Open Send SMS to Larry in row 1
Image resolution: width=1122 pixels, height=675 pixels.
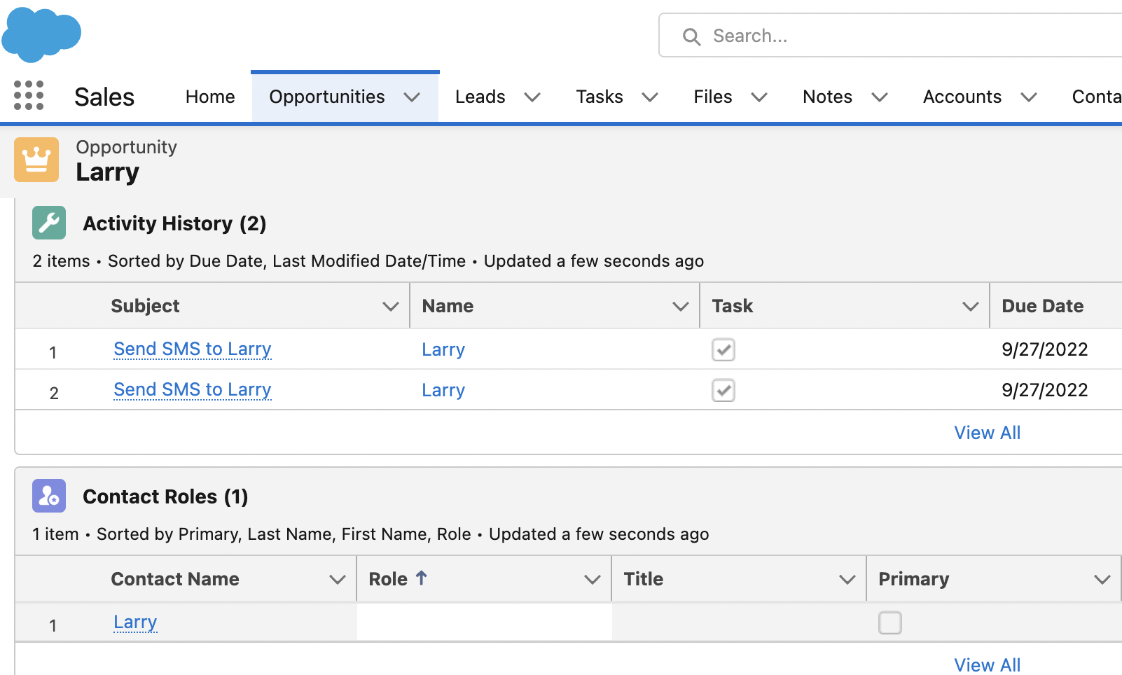coord(193,349)
